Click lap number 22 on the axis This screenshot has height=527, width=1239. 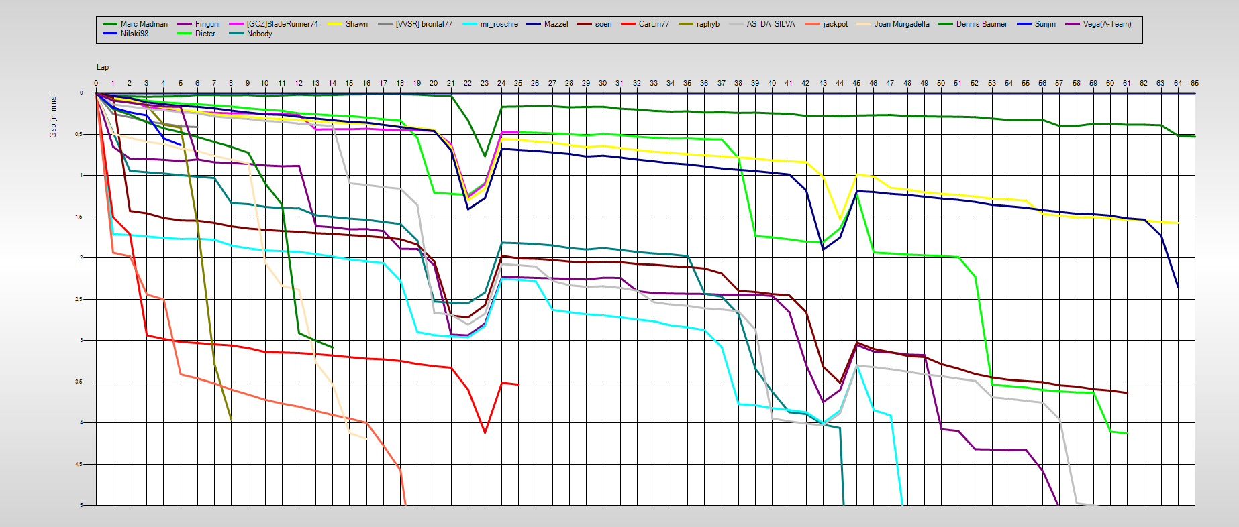tap(468, 84)
